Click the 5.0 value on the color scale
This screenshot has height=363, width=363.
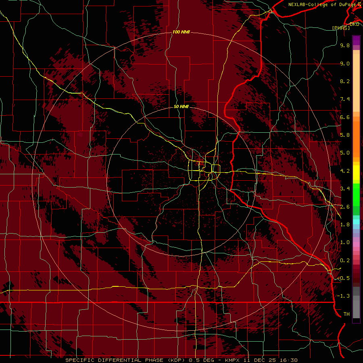(x=345, y=153)
